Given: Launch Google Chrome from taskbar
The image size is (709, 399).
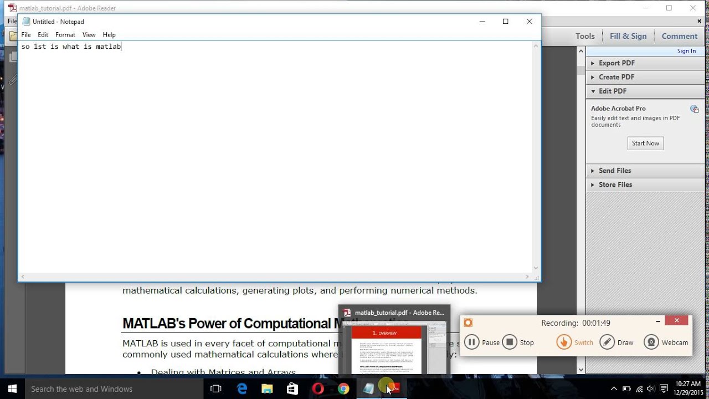Looking at the screenshot, I should (x=343, y=389).
